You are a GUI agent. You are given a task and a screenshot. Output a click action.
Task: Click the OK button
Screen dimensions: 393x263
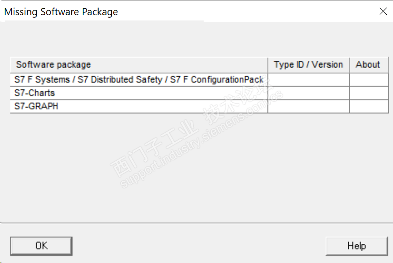tap(41, 246)
